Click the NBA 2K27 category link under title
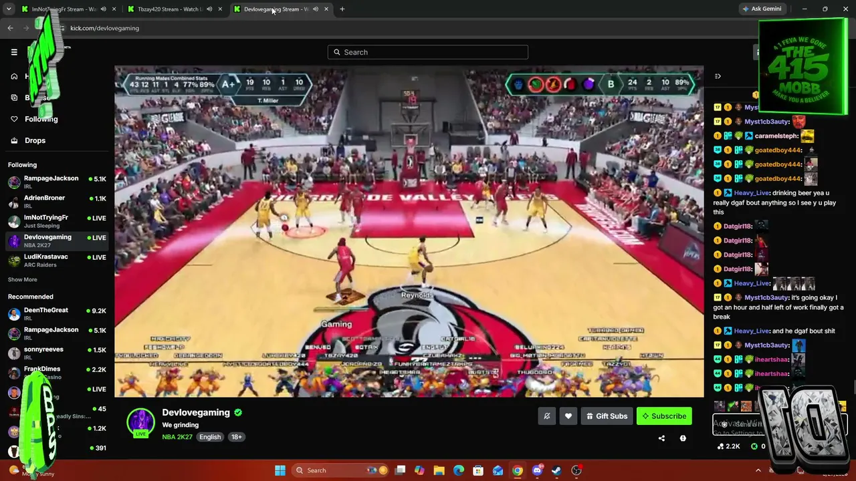 177,437
